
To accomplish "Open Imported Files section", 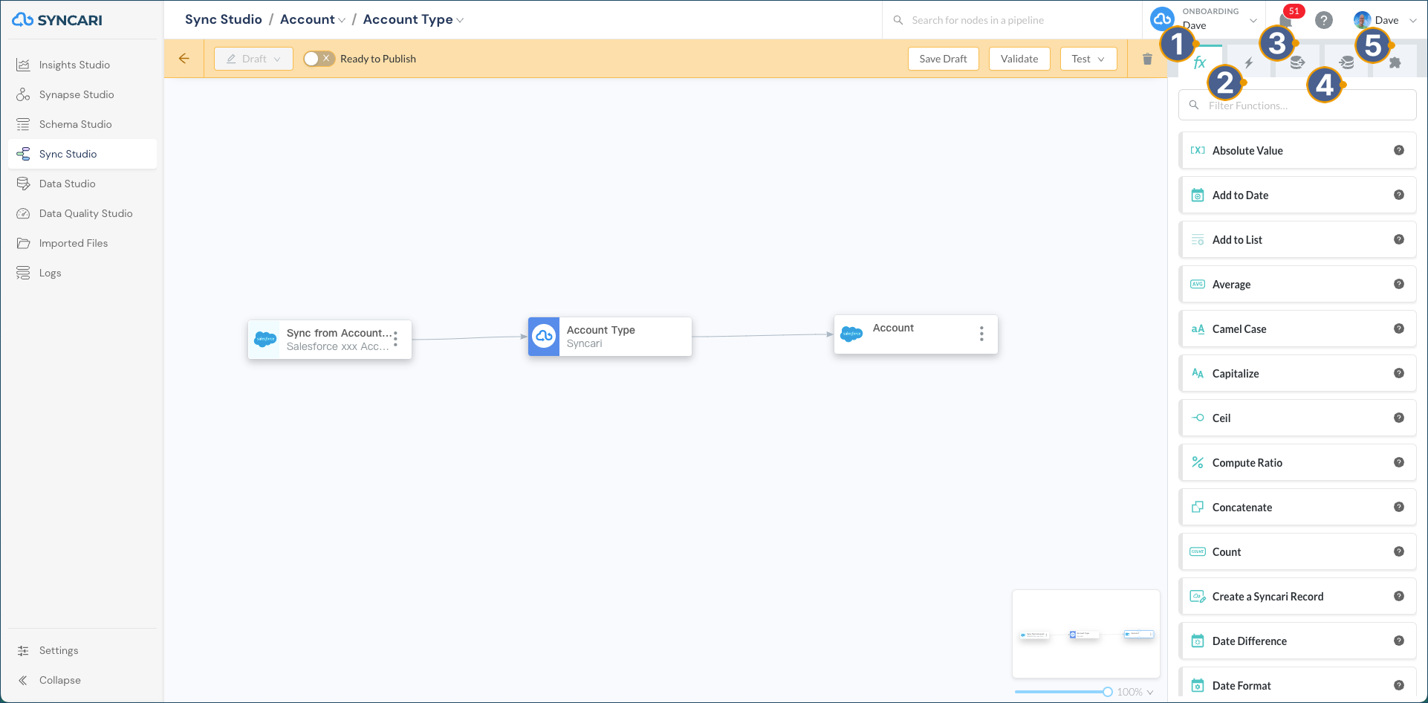I will [82, 243].
